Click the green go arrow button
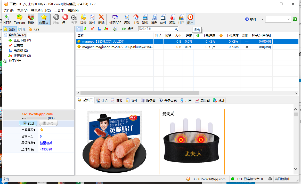 [295, 19]
